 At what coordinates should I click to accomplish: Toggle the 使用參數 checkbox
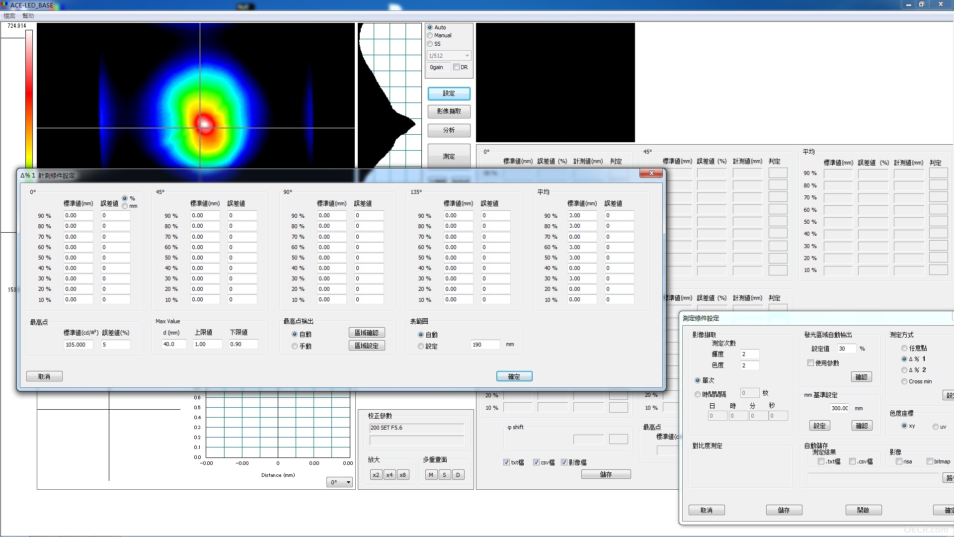pos(810,363)
